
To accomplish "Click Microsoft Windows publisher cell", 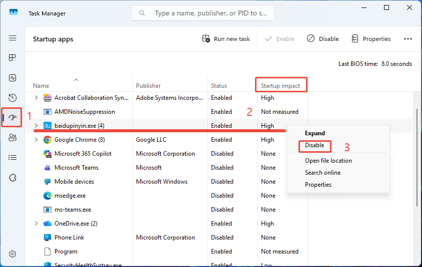I will [x=161, y=182].
